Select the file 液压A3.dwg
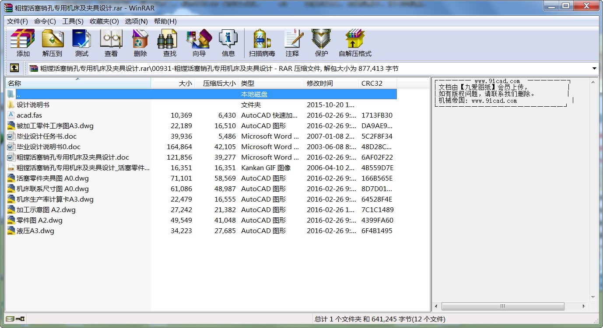The width and height of the screenshot is (603, 328). [35, 231]
